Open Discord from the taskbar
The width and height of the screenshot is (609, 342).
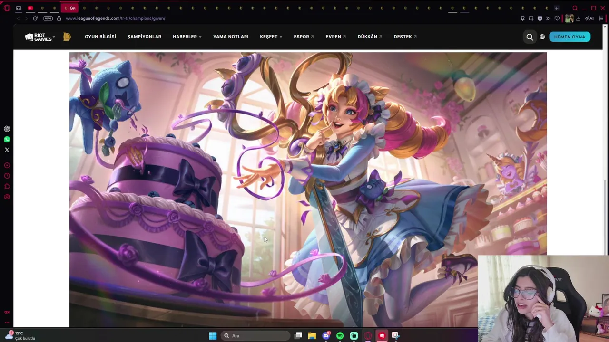(x=326, y=336)
